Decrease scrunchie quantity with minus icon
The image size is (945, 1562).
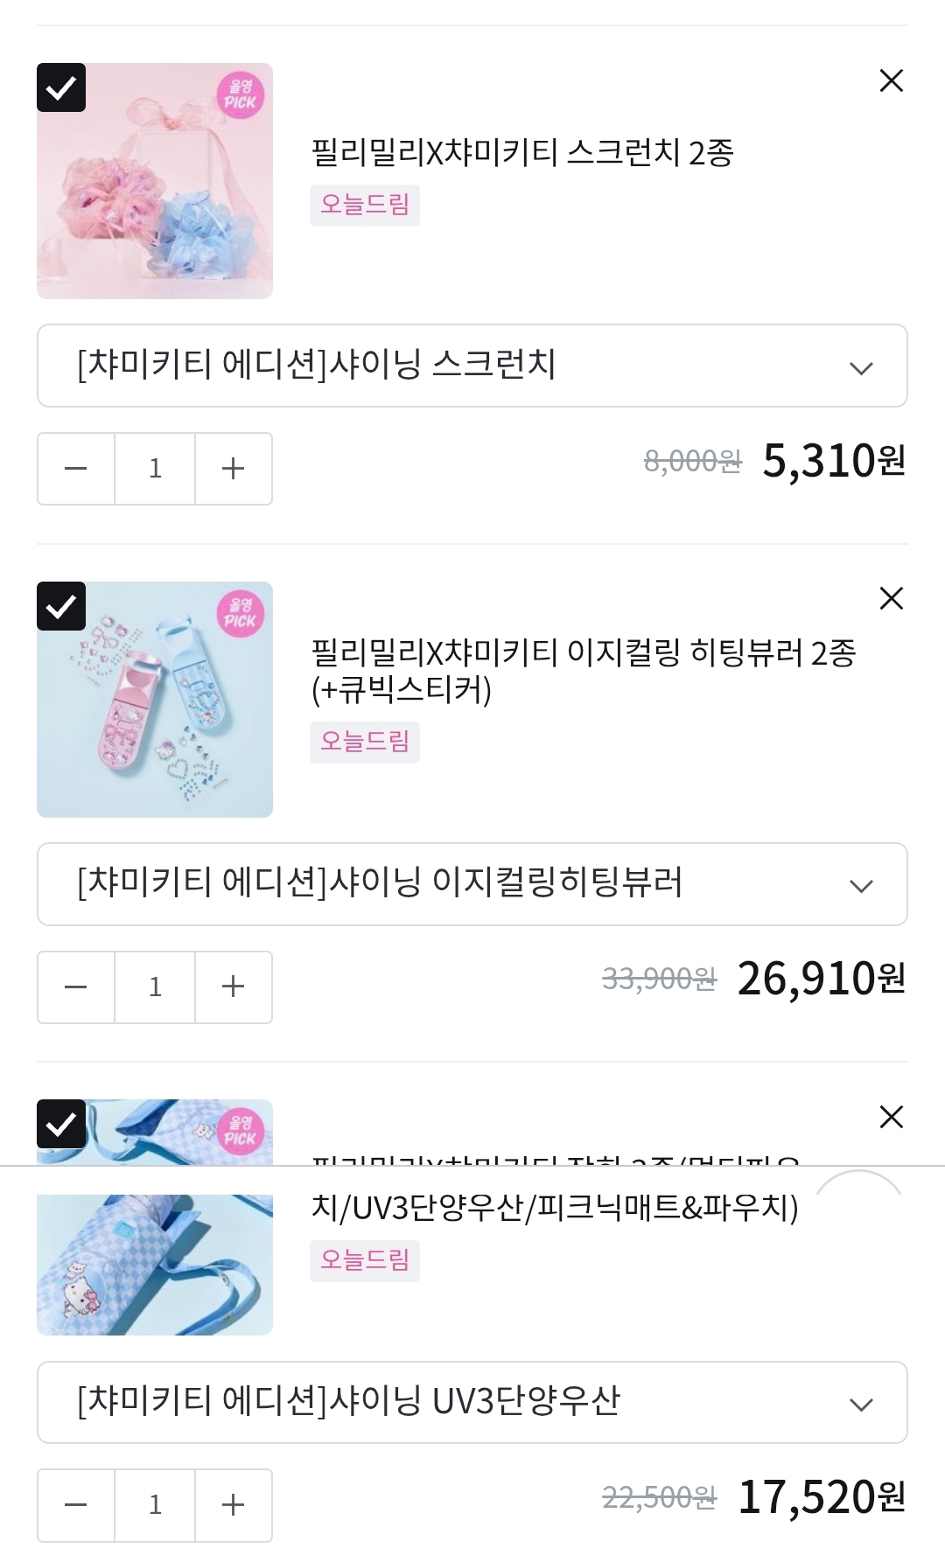coord(76,469)
